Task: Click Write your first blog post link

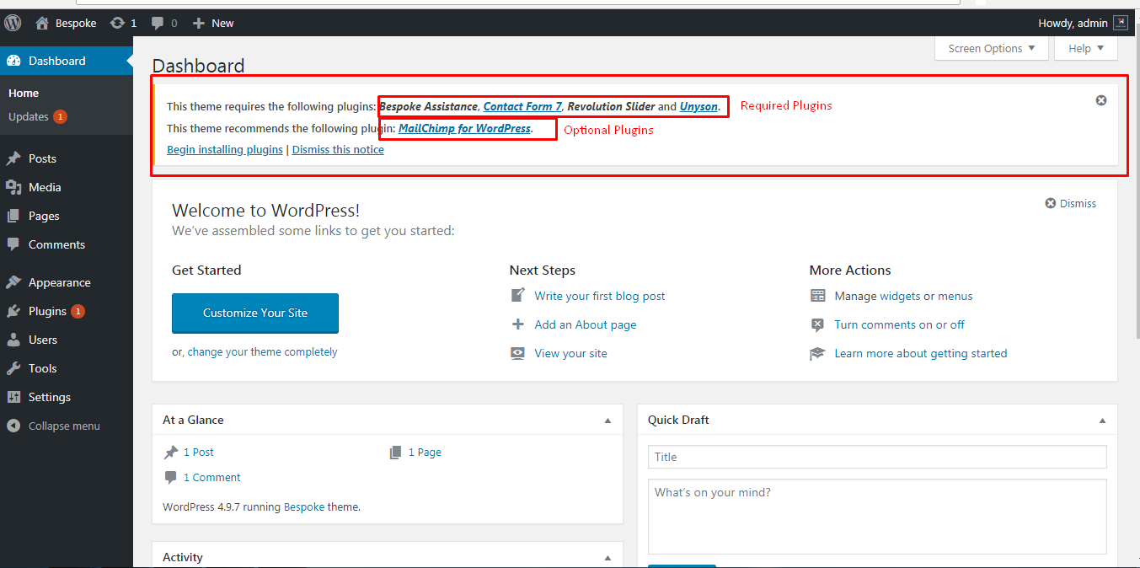Action: (x=600, y=296)
